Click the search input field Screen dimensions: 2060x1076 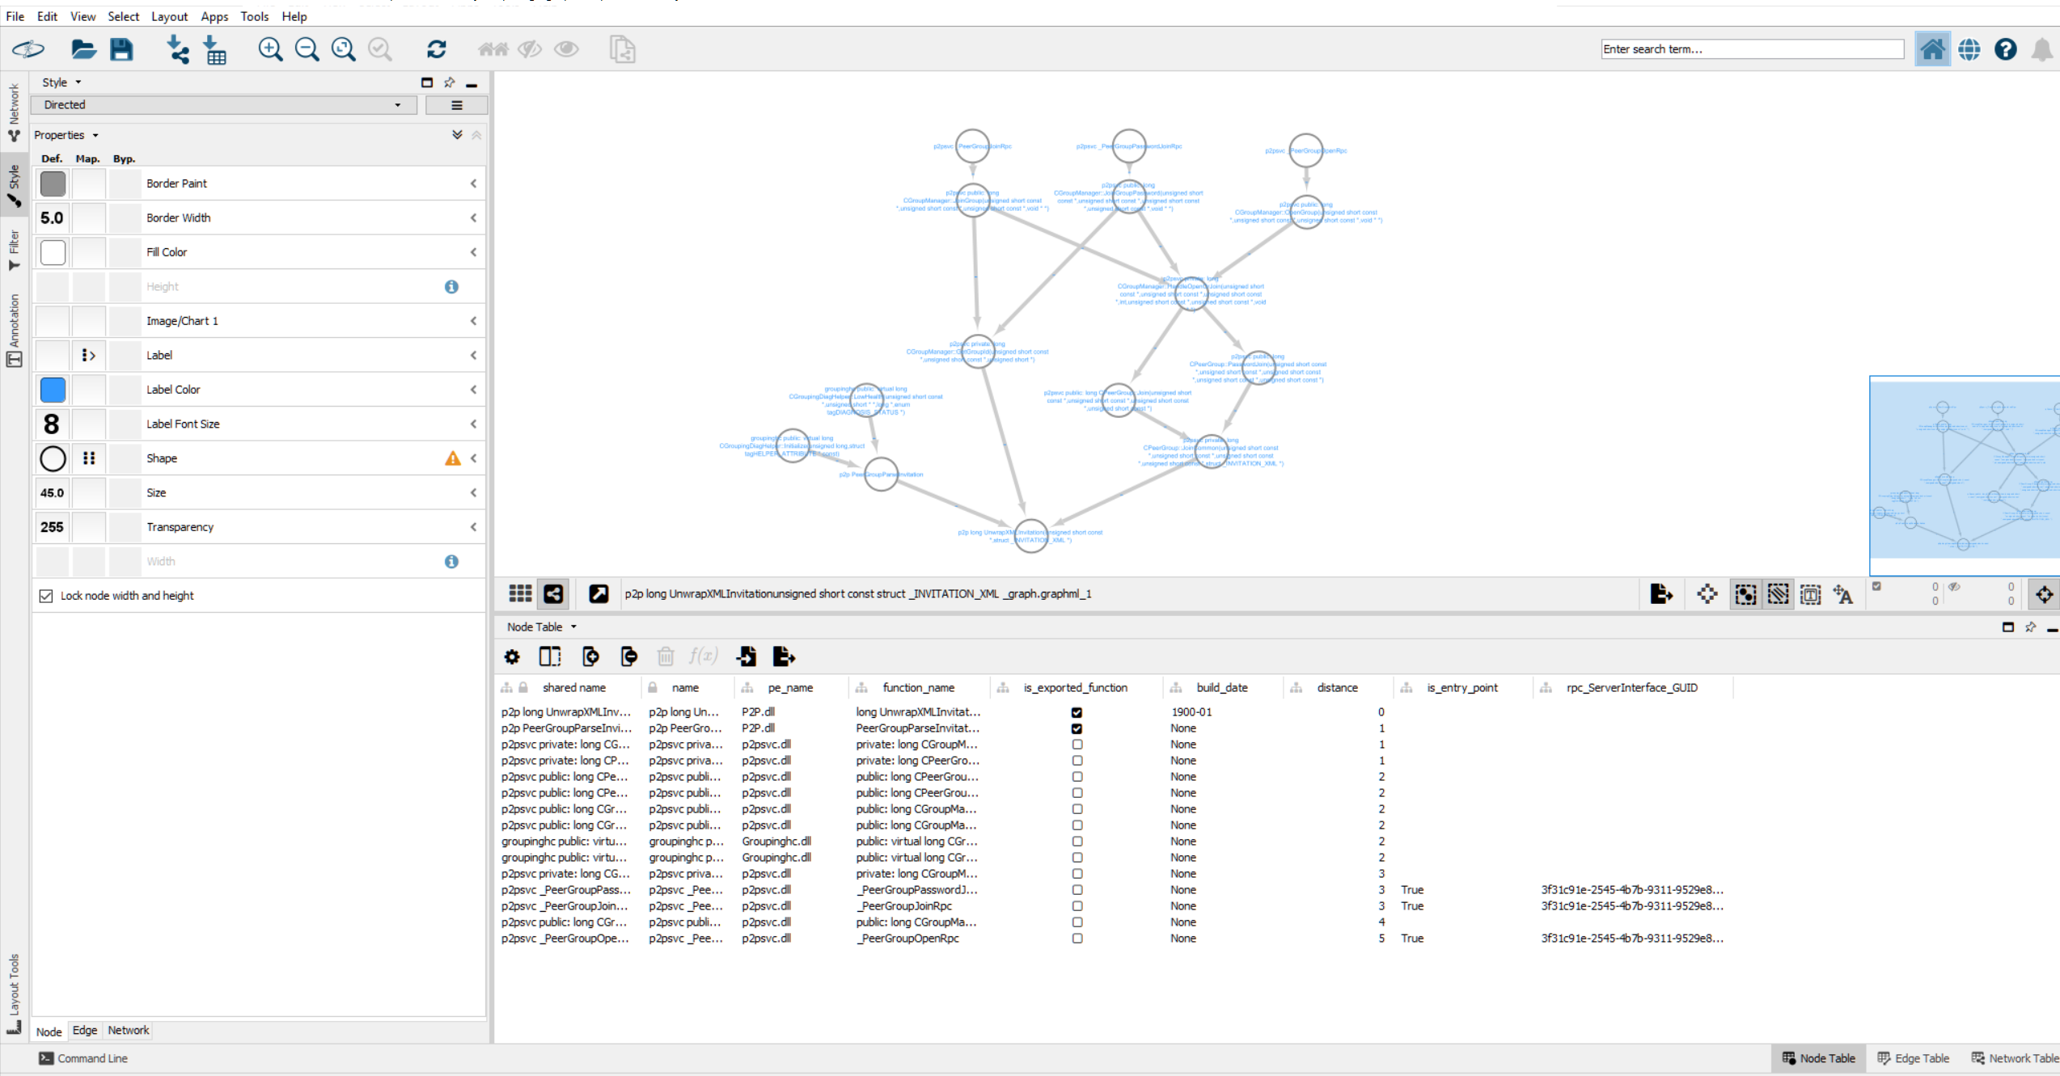(1752, 49)
